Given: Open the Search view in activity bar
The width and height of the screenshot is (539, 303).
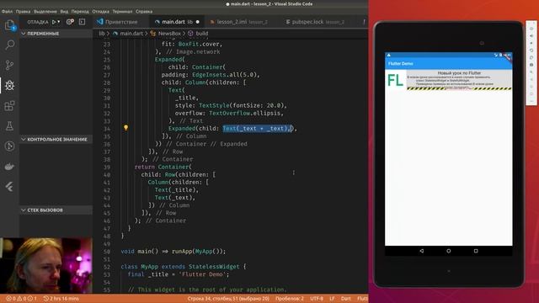Looking at the screenshot, I should pyautogui.click(x=9, y=45).
